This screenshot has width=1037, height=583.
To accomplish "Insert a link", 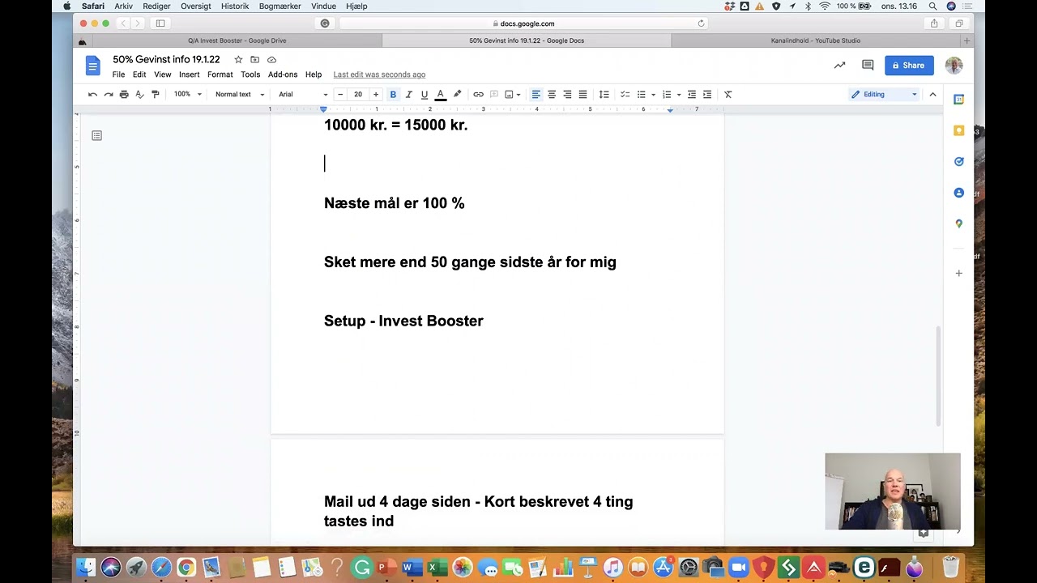I will [x=478, y=95].
